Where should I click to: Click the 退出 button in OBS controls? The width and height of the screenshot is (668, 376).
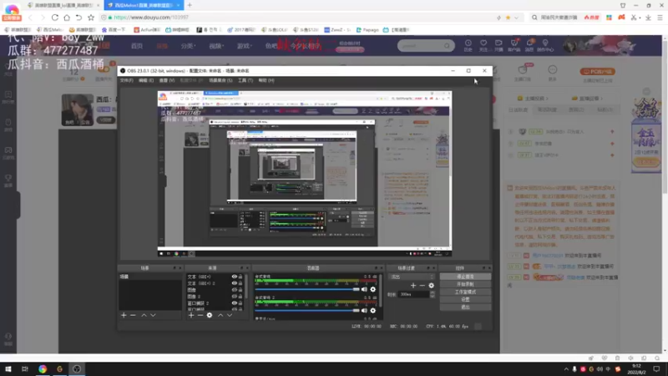465,307
